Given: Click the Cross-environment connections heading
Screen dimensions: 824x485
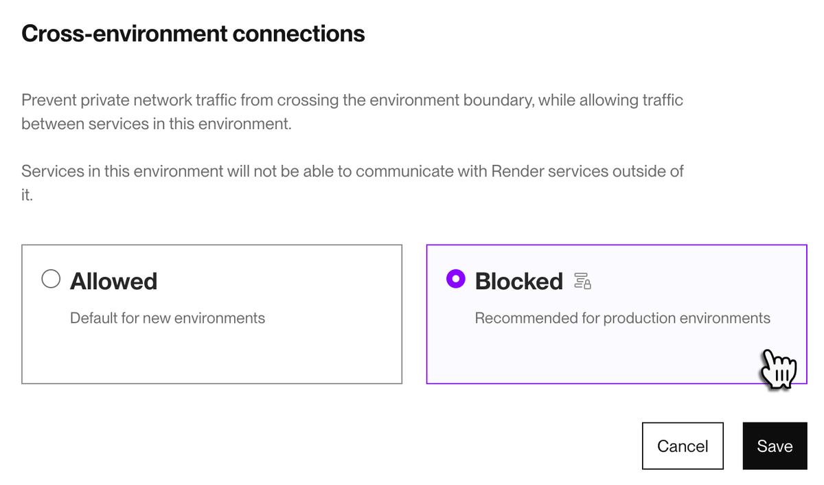Looking at the screenshot, I should pyautogui.click(x=193, y=32).
